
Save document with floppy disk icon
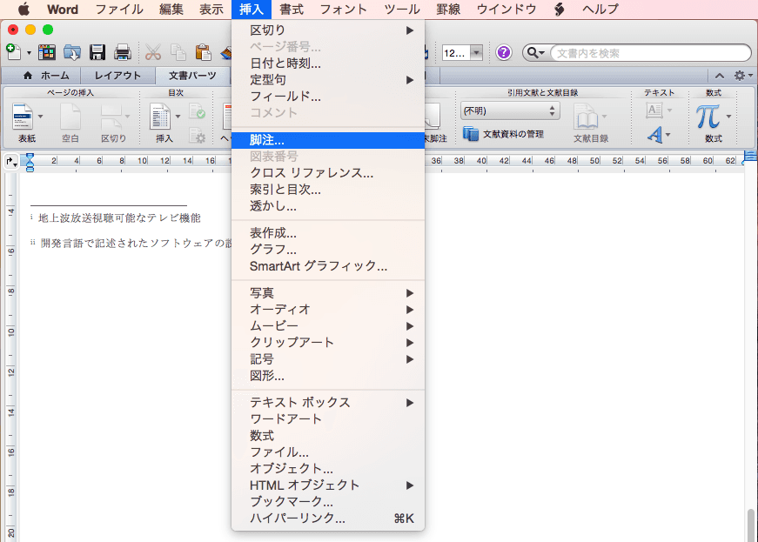[x=97, y=52]
